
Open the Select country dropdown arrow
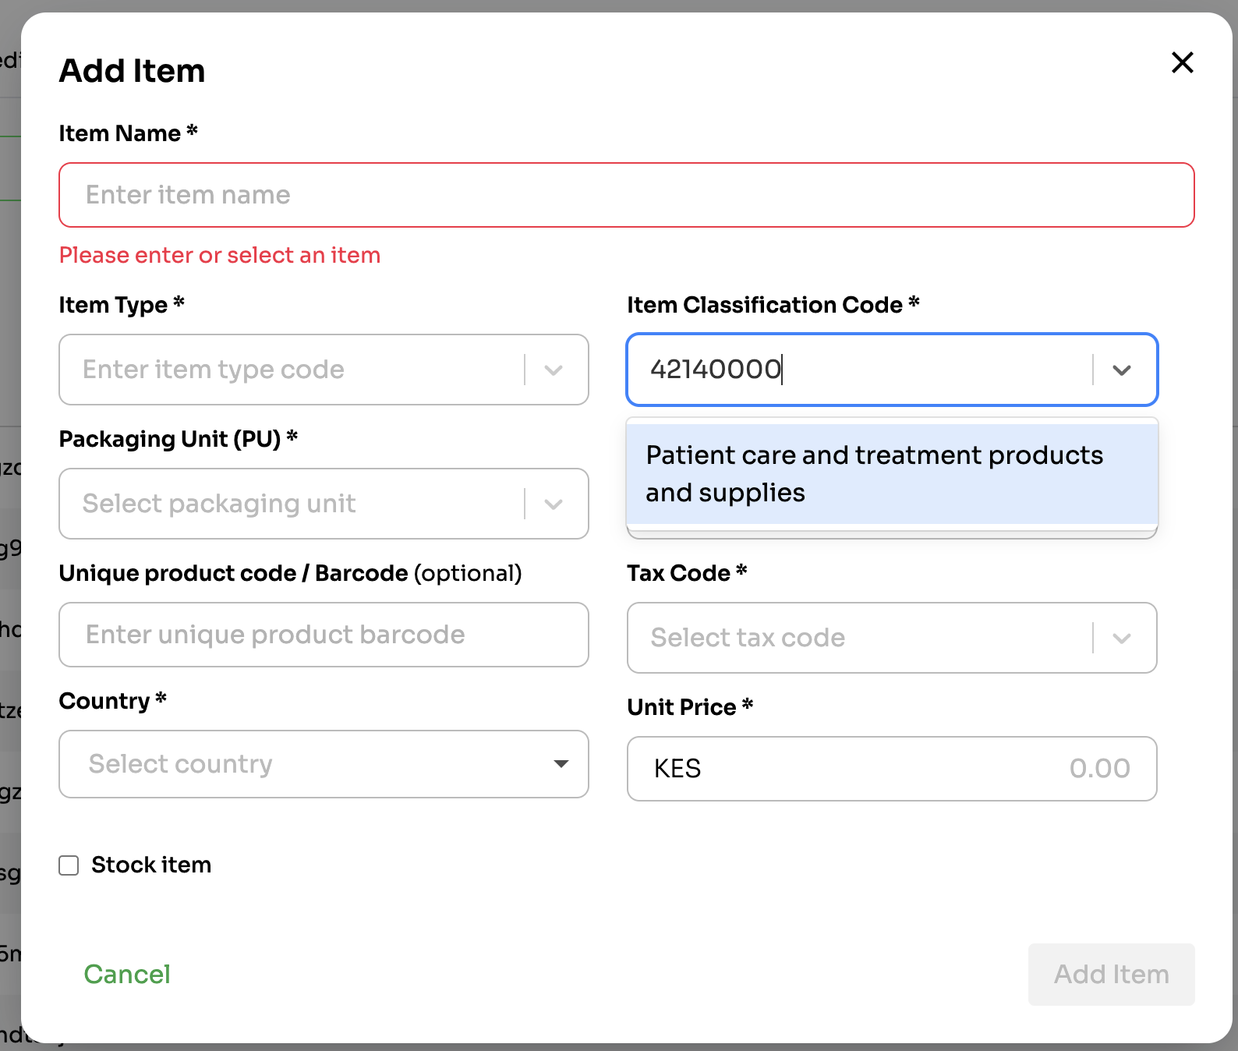(x=561, y=764)
